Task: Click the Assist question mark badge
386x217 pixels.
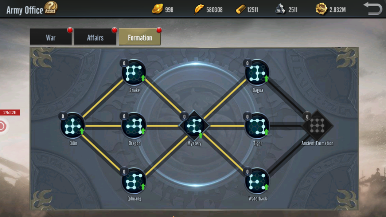Action: point(51,7)
